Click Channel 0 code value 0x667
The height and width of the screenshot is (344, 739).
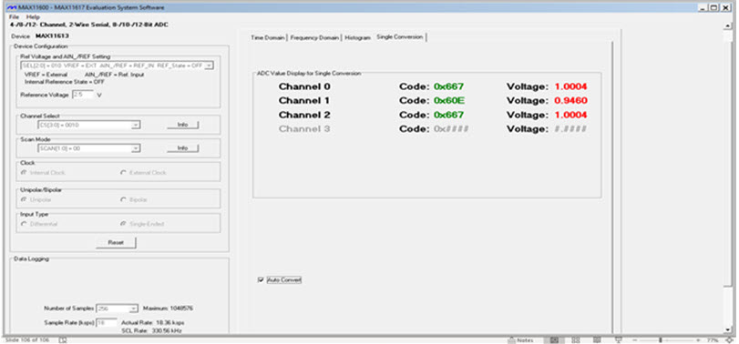(x=448, y=86)
